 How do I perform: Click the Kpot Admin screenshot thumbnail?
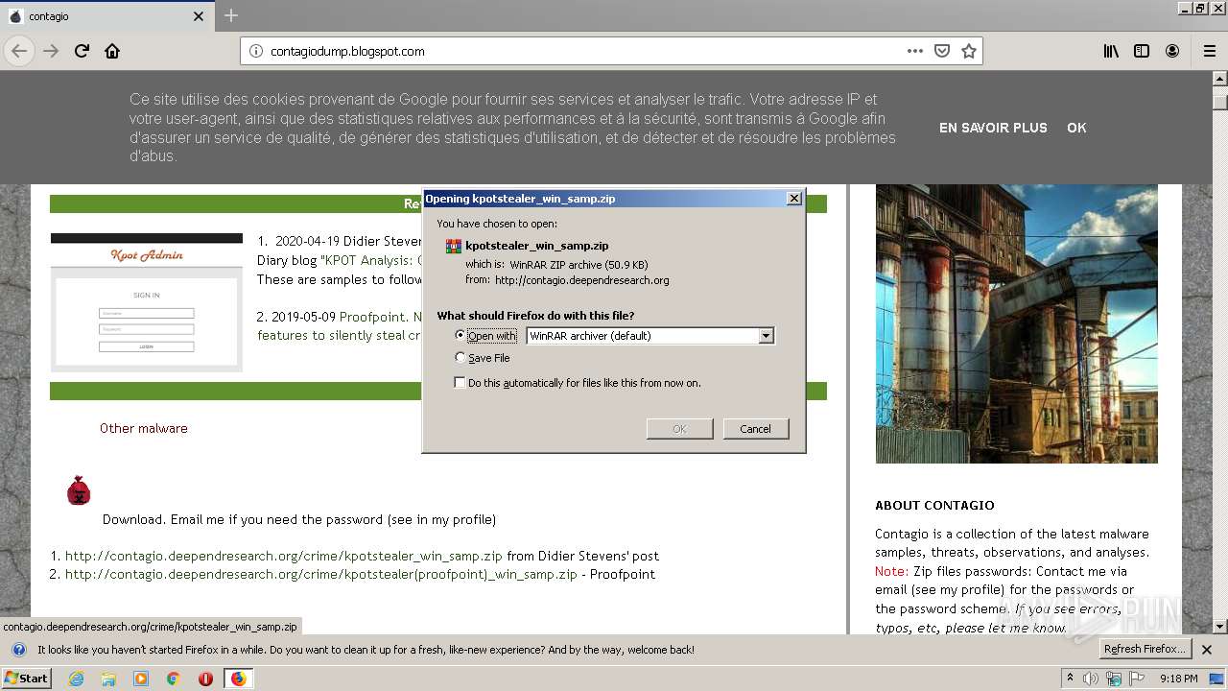(147, 302)
